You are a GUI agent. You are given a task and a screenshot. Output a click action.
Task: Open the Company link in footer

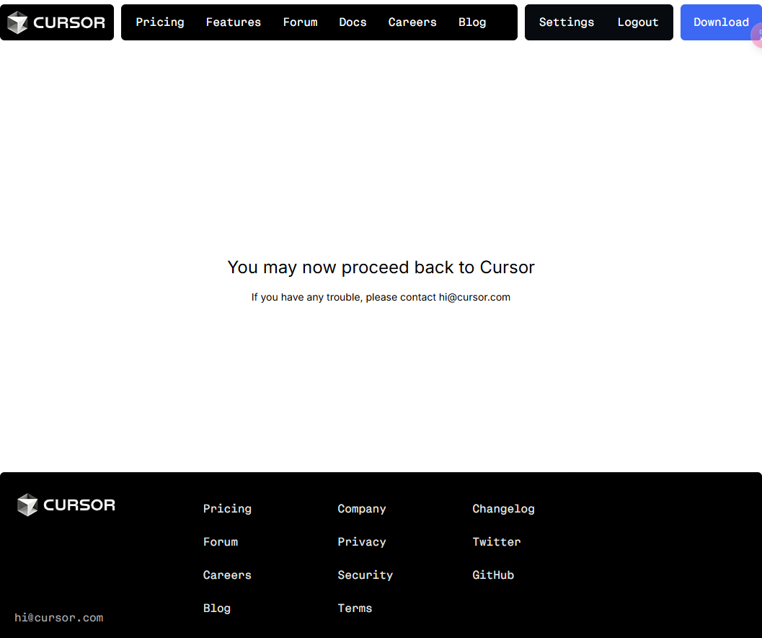[x=362, y=509]
